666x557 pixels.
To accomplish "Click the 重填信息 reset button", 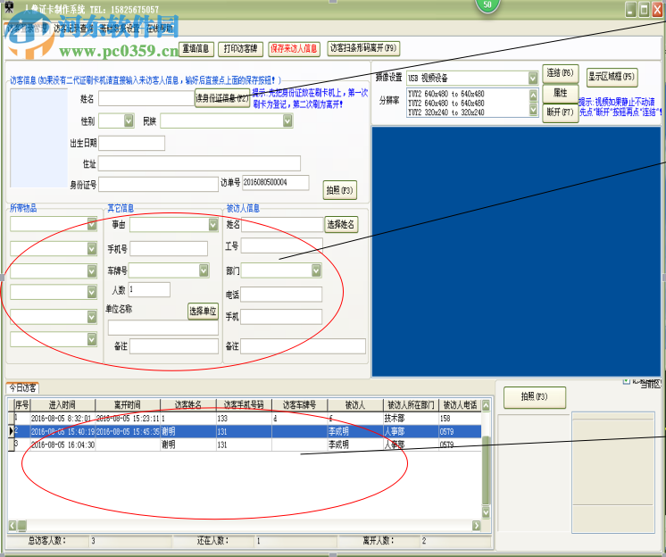I will pyautogui.click(x=196, y=49).
